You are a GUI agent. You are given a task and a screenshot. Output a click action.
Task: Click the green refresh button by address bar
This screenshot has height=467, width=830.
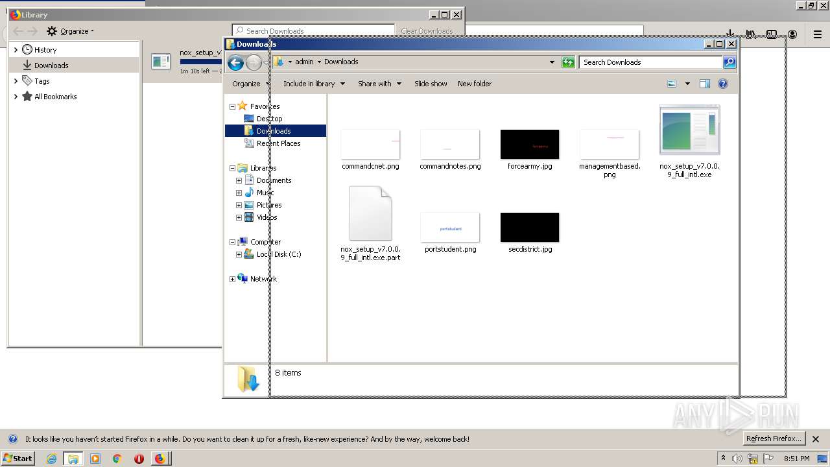pyautogui.click(x=568, y=62)
